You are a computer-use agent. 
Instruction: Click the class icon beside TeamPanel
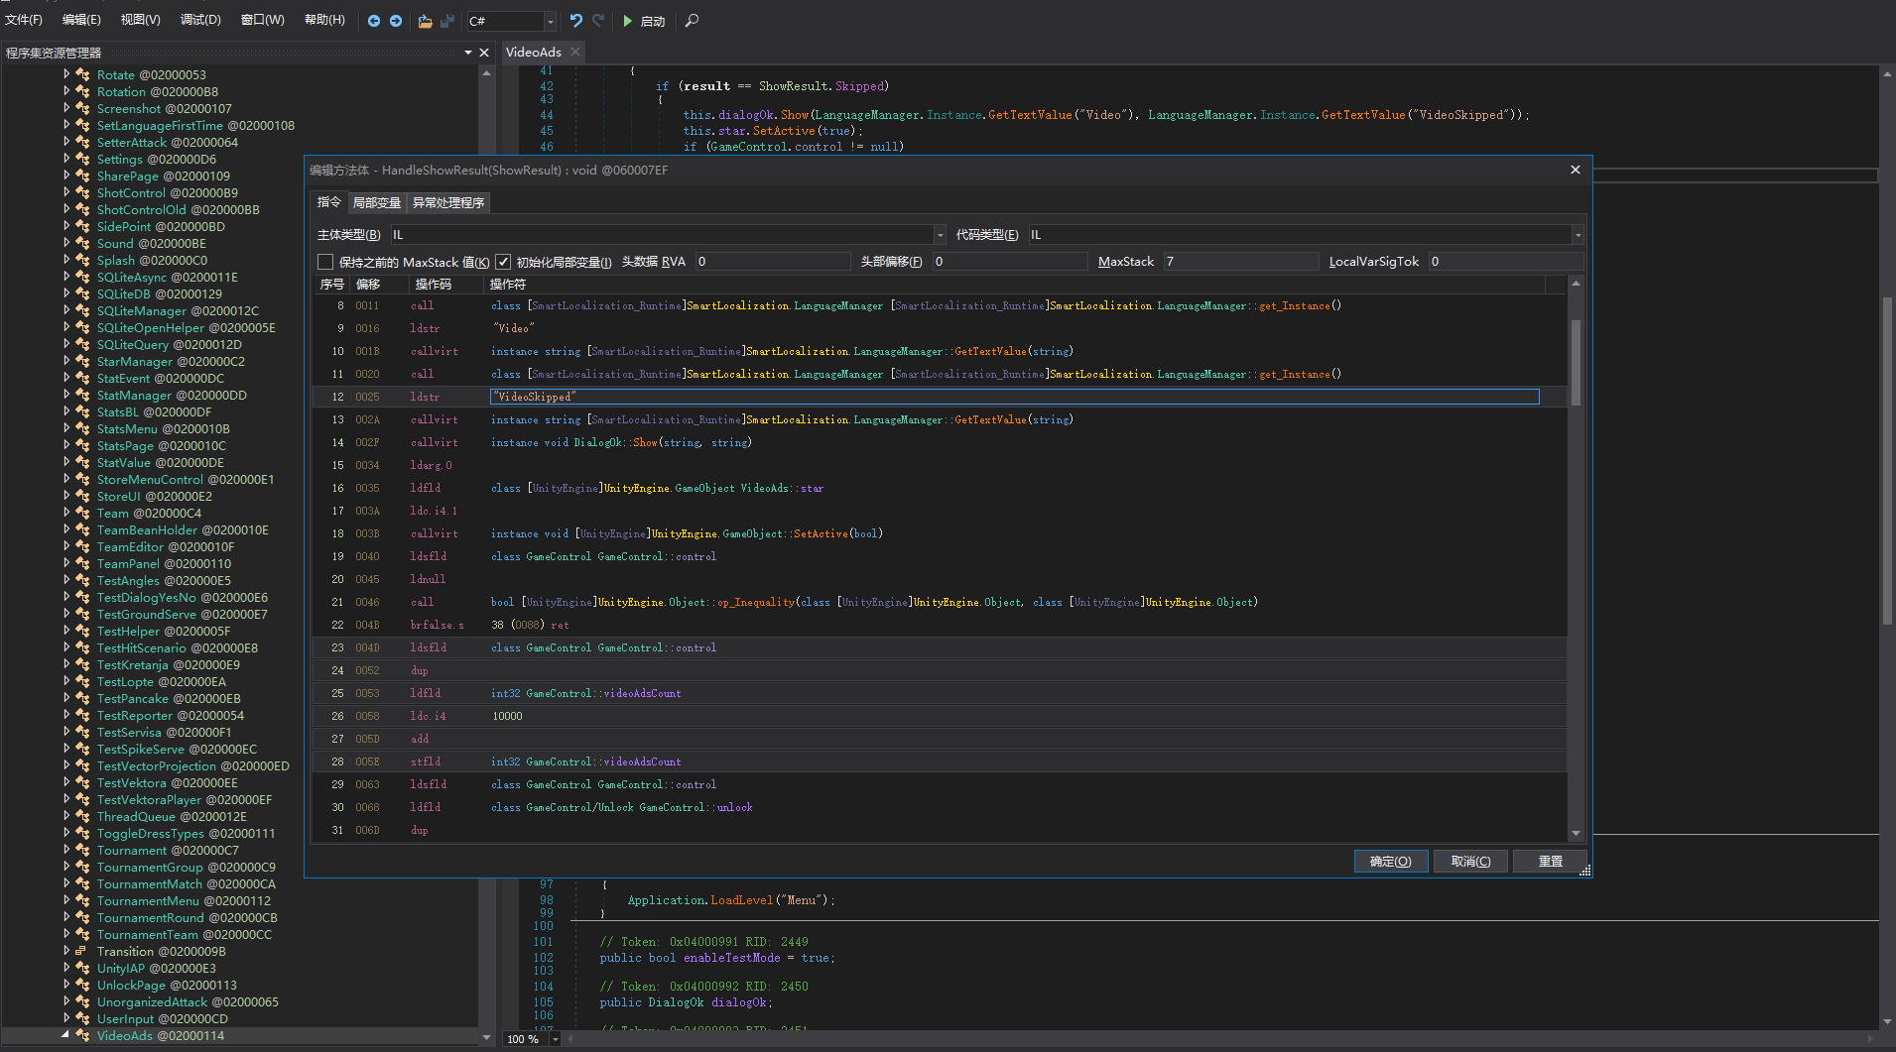coord(83,563)
